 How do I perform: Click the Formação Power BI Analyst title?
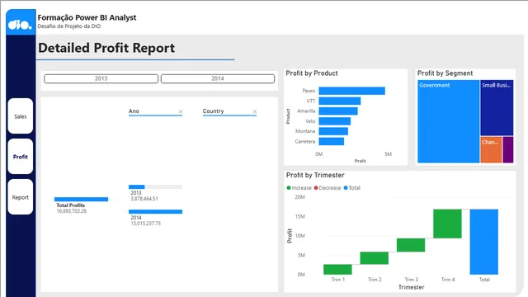tap(87, 17)
